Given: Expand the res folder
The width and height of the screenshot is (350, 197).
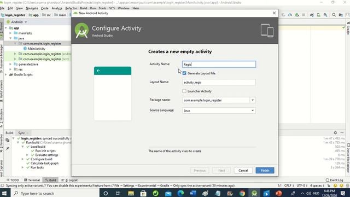Looking at the screenshot, I should 10,69.
